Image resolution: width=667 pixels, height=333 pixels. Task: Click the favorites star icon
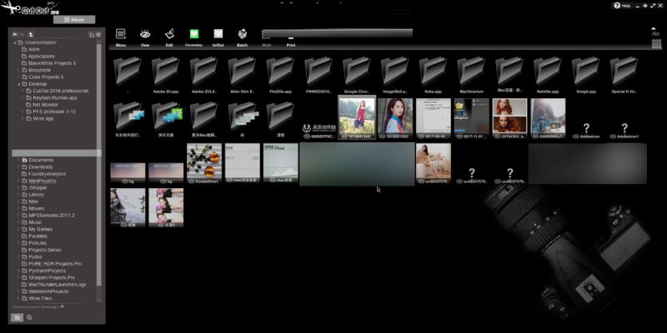pyautogui.click(x=98, y=35)
